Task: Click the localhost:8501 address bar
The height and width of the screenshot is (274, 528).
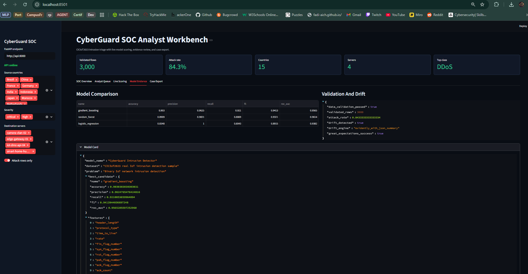Action: (55, 4)
